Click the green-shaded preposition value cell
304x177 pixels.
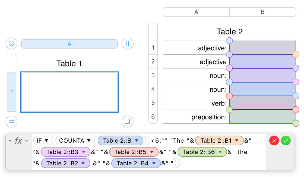pos(262,117)
